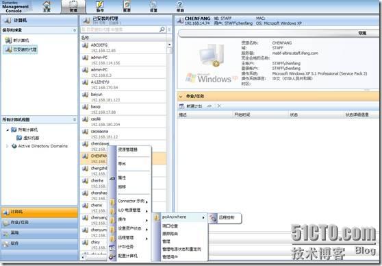Choose 跟踪路由 in the submenu
The height and width of the screenshot is (266, 382).
tap(170, 234)
